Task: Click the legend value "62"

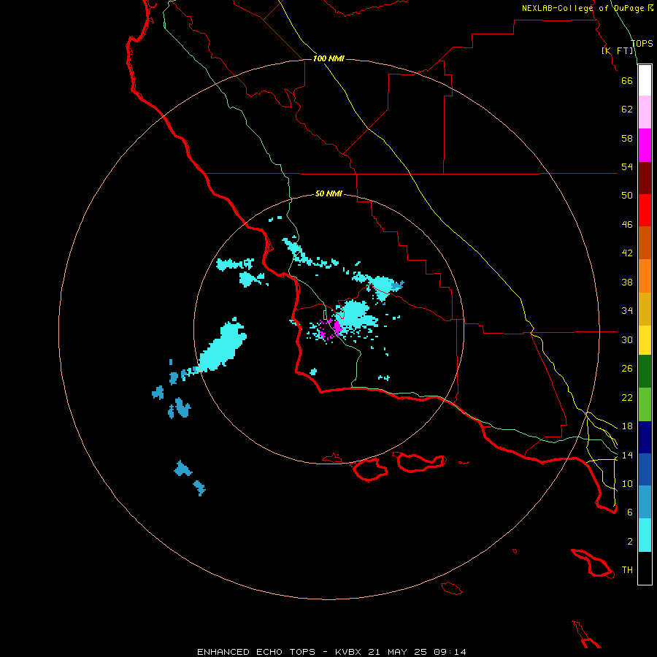Action: coord(627,109)
